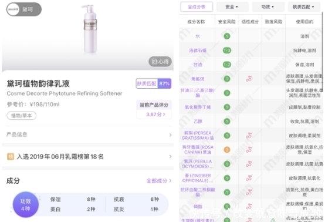325x222 pixels.
Task: Open ingredient link 甘油
Action: click(x=198, y=65)
